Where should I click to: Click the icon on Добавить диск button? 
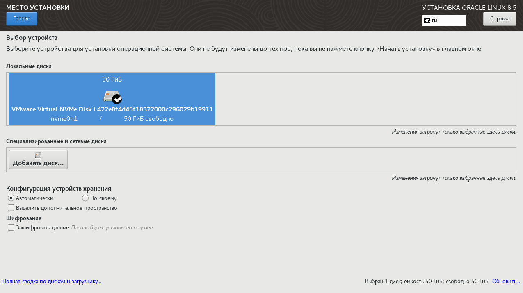[x=38, y=155]
